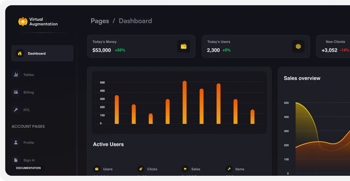This screenshot has width=350, height=181.
Task: Click the Clicks stat label
Action: [x=152, y=169]
